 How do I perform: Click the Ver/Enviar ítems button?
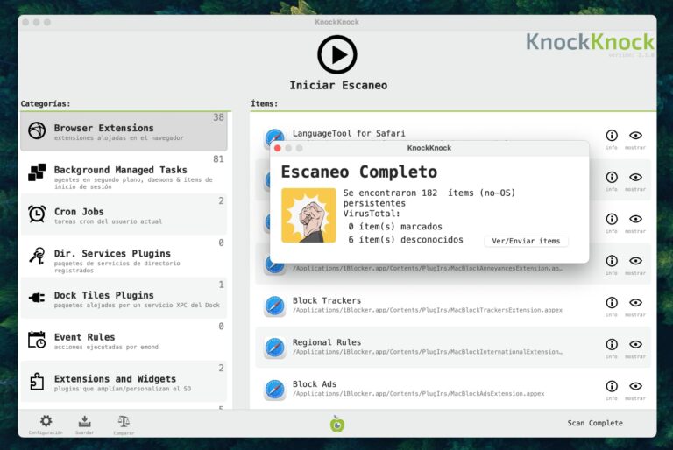coord(526,241)
